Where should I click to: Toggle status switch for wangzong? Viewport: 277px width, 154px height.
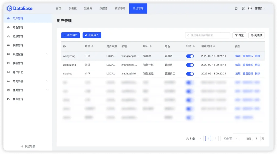pos(190,56)
